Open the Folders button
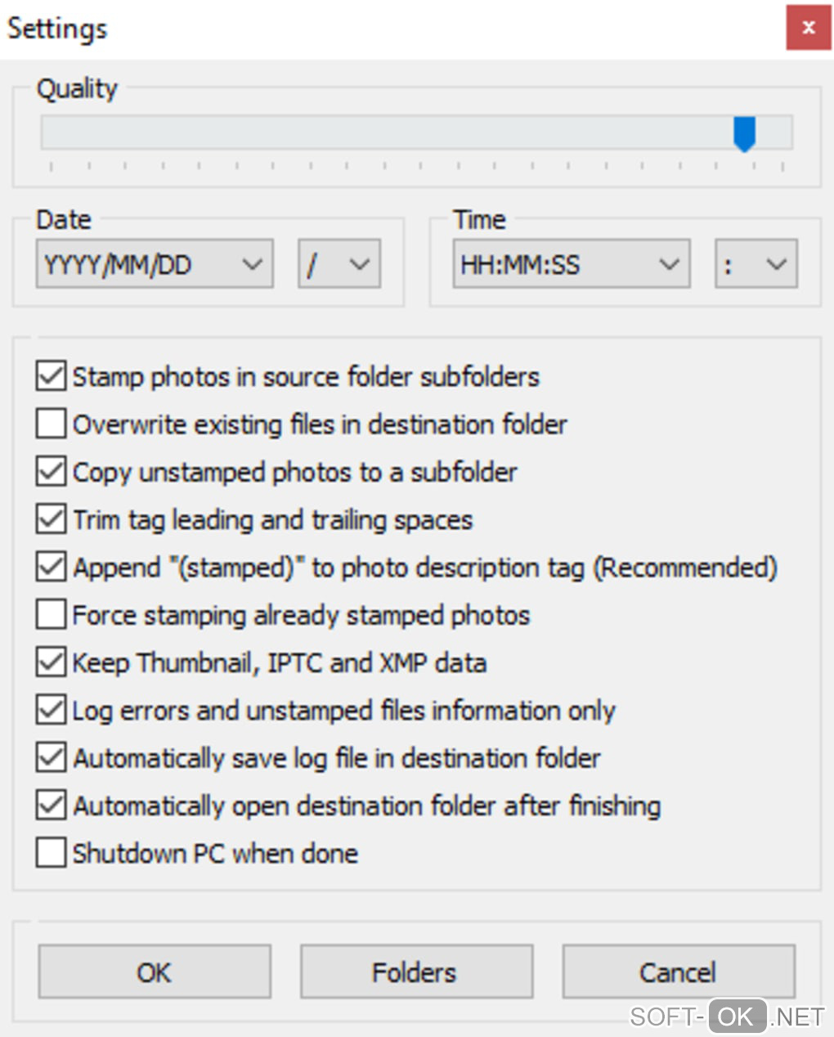 pos(416,972)
